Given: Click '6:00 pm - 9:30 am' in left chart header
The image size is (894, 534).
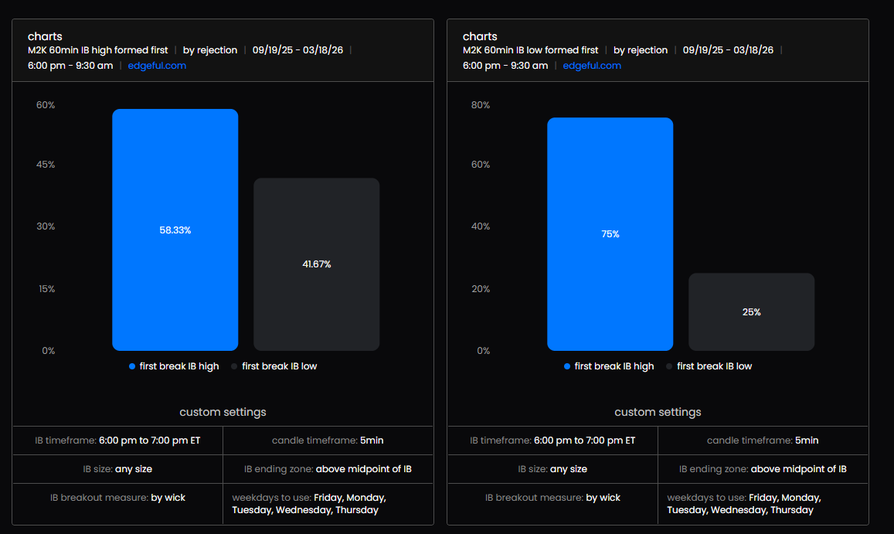Looking at the screenshot, I should click(70, 66).
